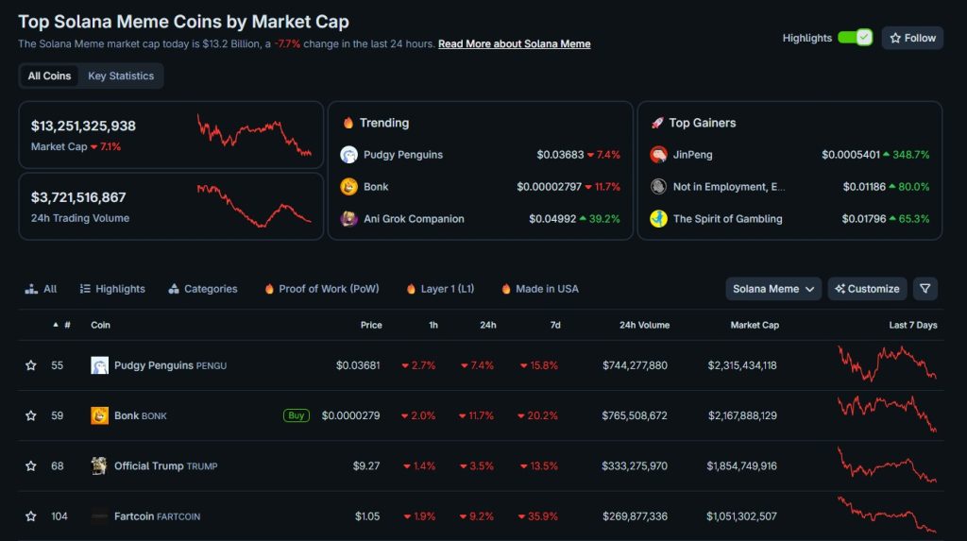Select the Categories tab

click(203, 289)
